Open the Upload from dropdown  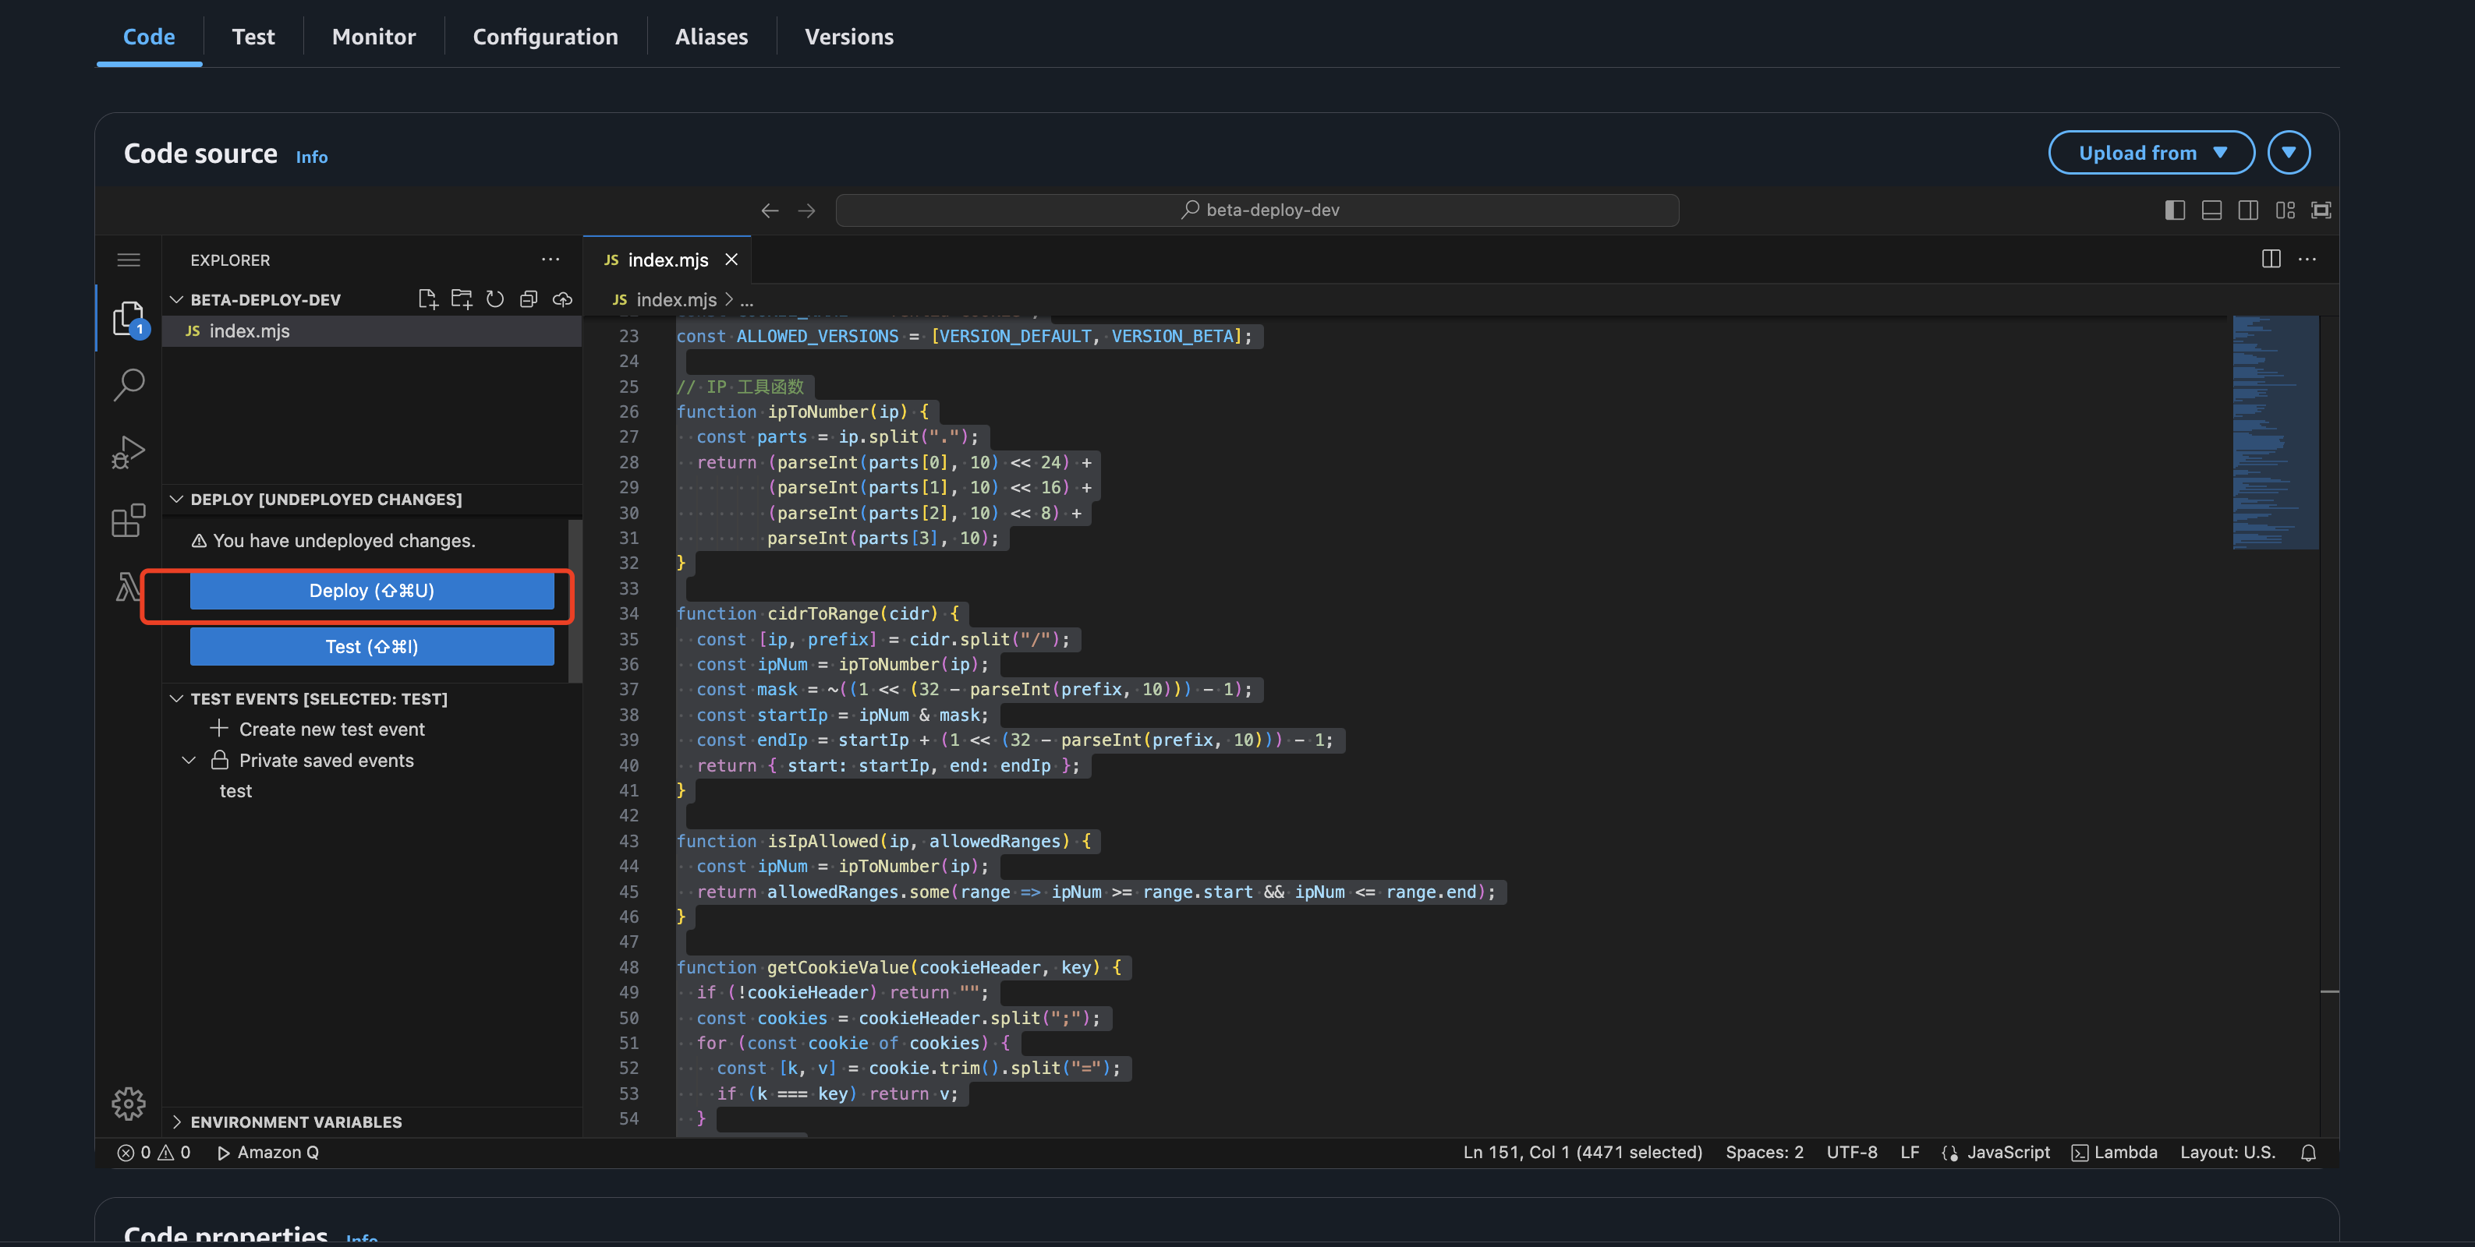[2151, 153]
